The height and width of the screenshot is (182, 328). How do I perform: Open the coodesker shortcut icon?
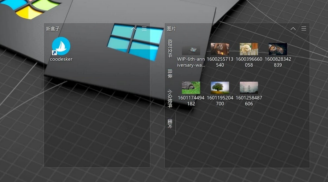pyautogui.click(x=61, y=46)
